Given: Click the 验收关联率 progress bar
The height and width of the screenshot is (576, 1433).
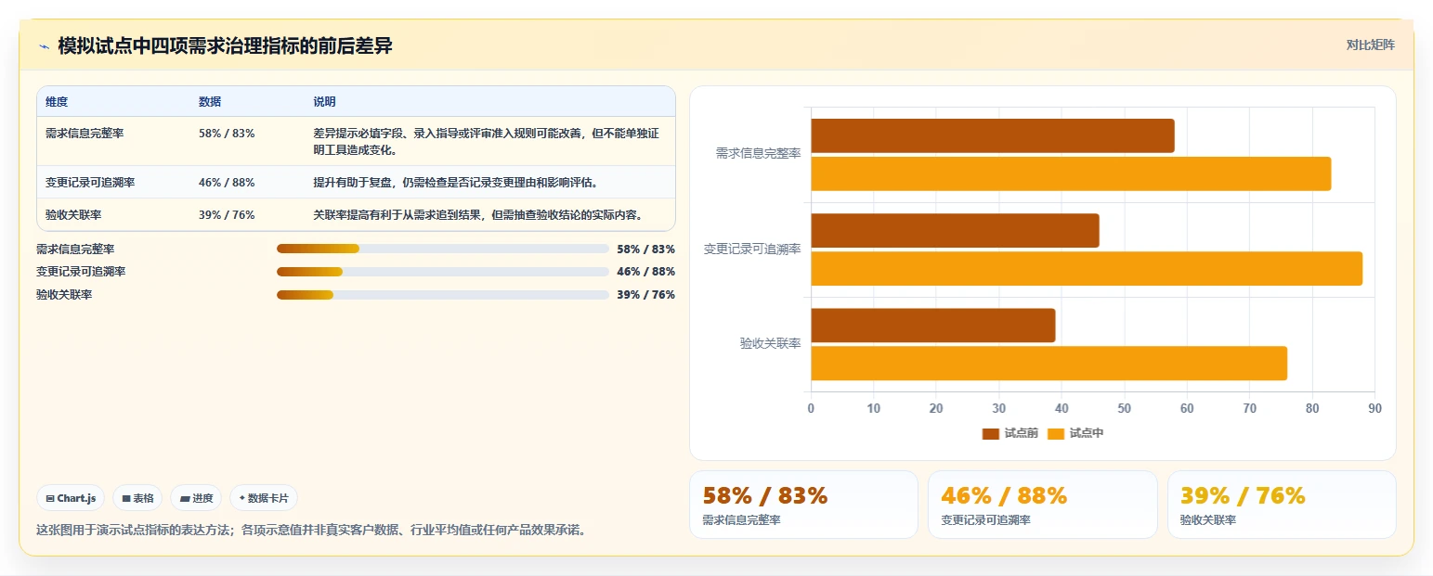Looking at the screenshot, I should 443,294.
